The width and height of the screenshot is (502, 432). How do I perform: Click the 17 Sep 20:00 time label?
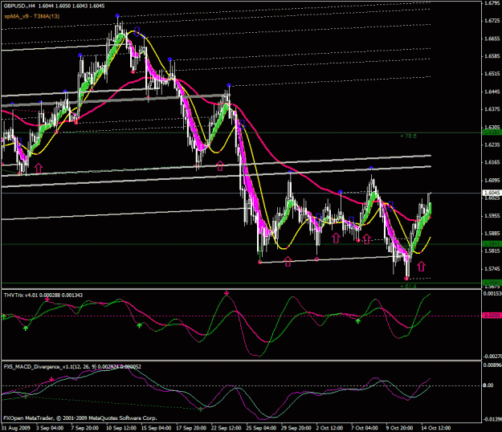coord(191,428)
